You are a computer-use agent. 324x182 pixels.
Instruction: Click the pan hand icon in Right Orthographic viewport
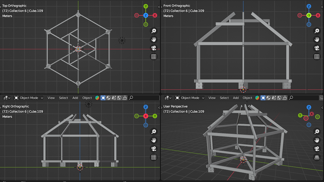(154, 140)
